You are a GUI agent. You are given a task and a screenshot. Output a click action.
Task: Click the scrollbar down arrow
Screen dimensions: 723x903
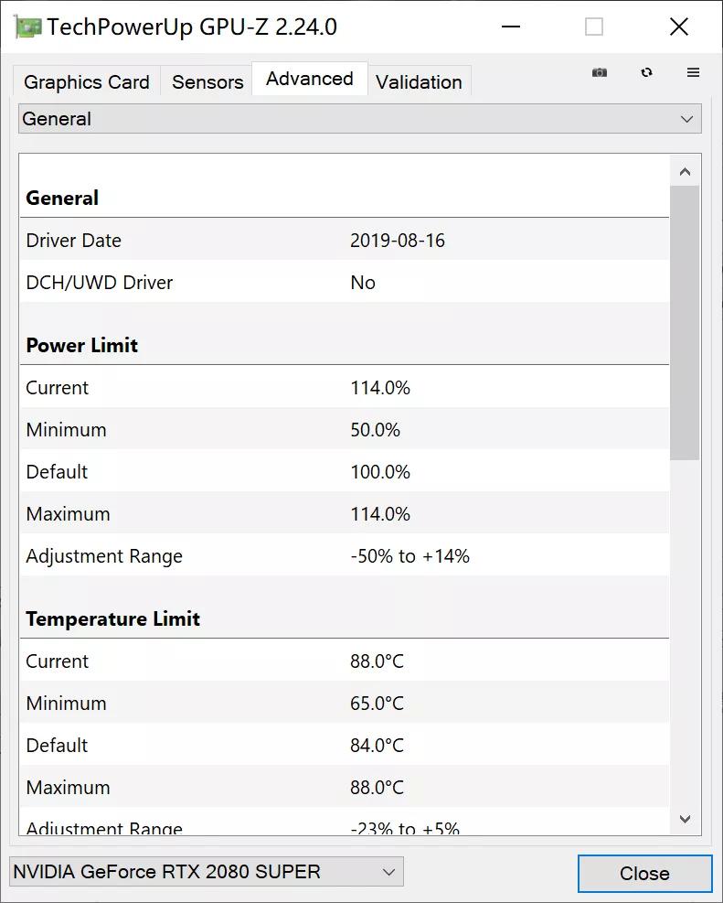click(x=685, y=820)
